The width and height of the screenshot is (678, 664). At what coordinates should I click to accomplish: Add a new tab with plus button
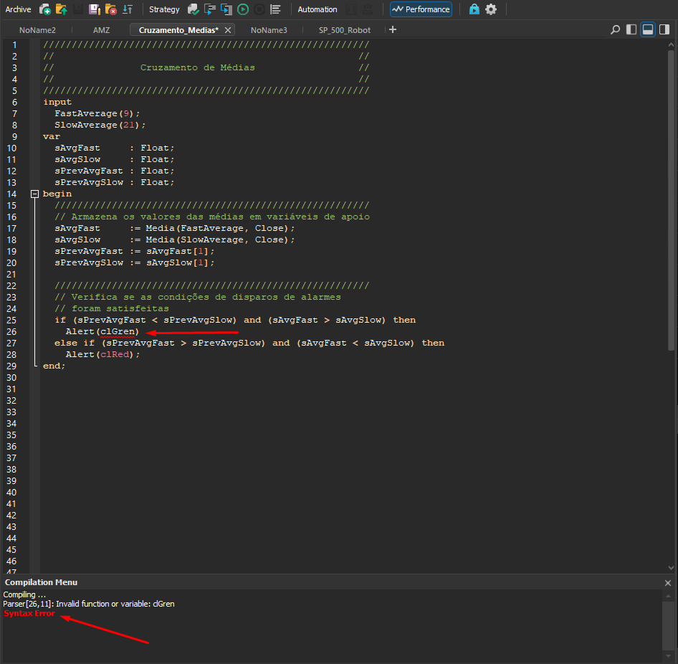[392, 29]
